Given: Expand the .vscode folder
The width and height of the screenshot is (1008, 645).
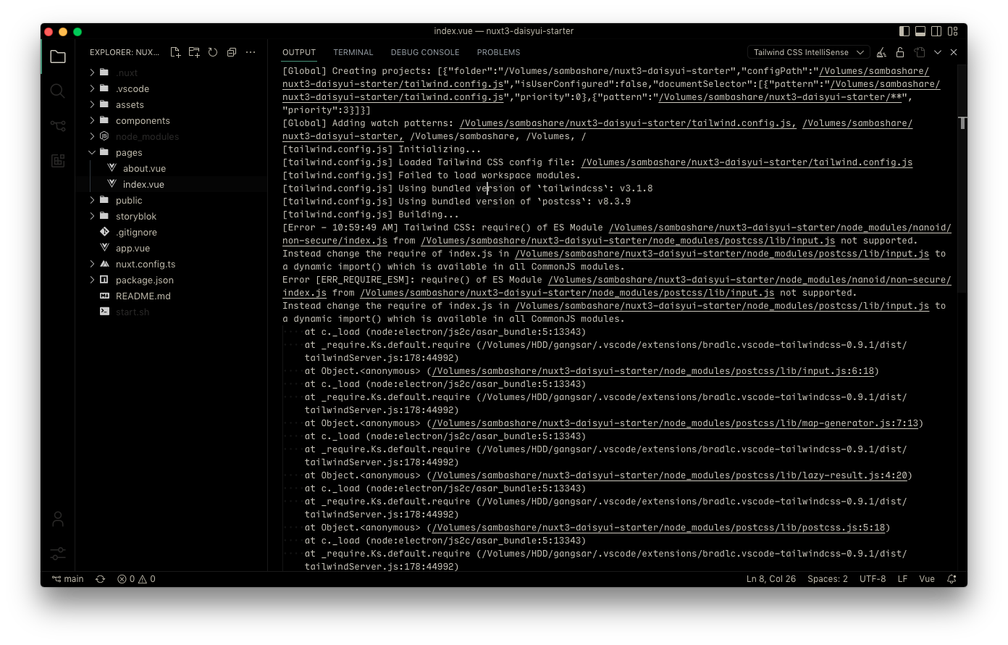Looking at the screenshot, I should [x=92, y=88].
